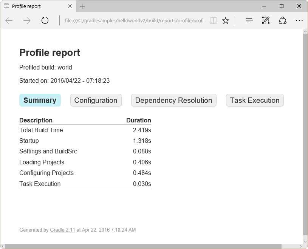Image resolution: width=308 pixels, height=249 pixels.
Task: Select the Summary tab
Action: [40, 100]
